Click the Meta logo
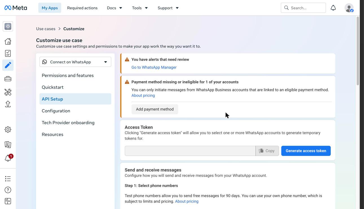 coord(16,8)
